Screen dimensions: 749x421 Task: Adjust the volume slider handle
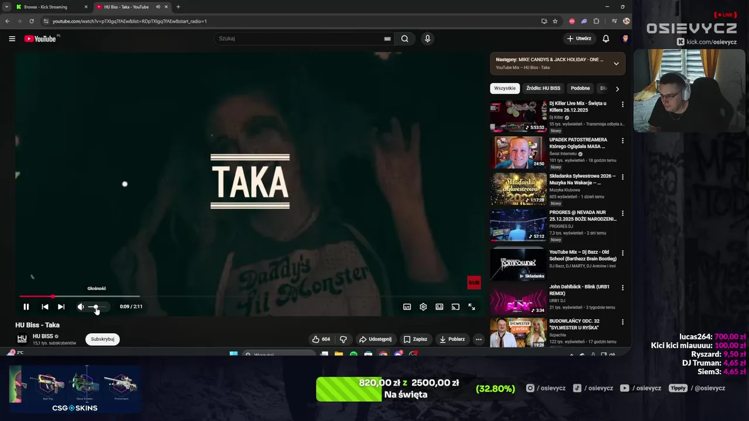(x=95, y=306)
